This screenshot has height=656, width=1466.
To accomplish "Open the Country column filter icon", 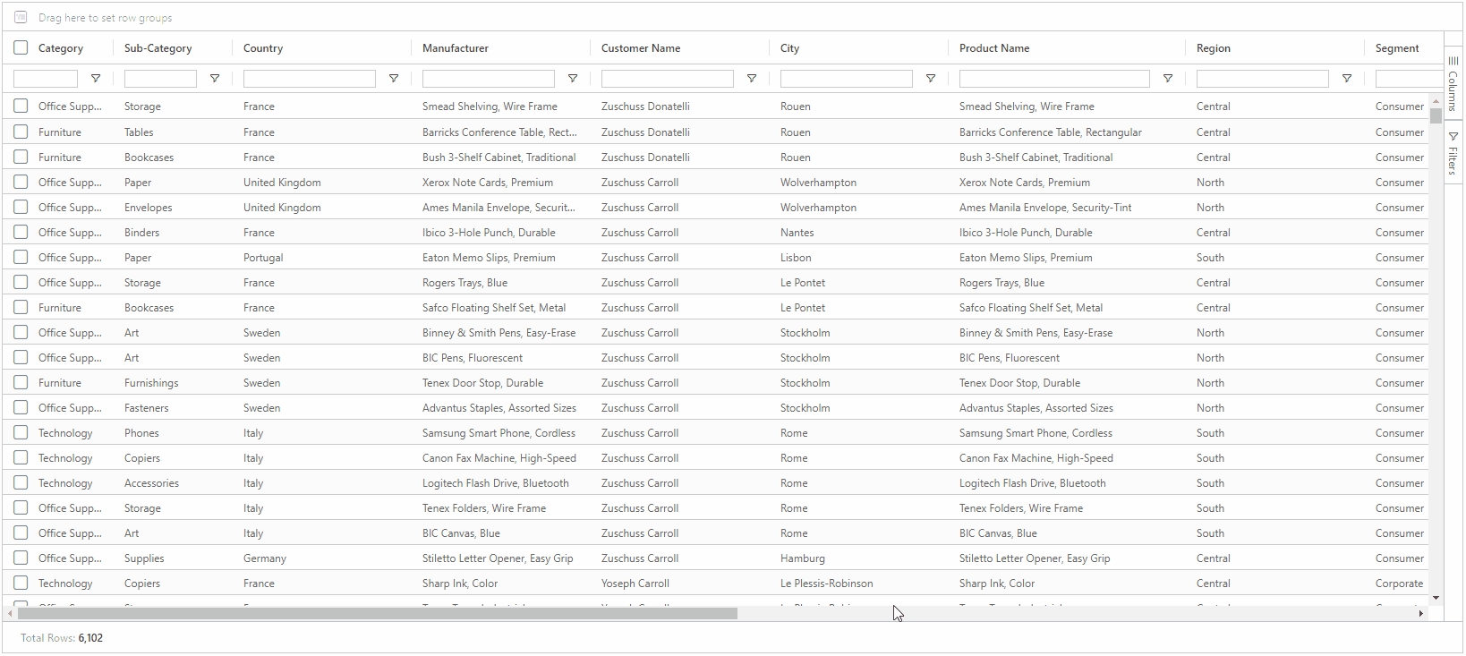I will (394, 79).
